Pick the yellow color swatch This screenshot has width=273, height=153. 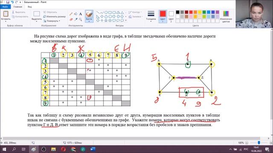coord(200,12)
